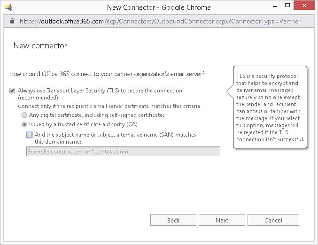Cancel the new connector wizard
The height and width of the screenshot is (245, 318).
pos(273,220)
